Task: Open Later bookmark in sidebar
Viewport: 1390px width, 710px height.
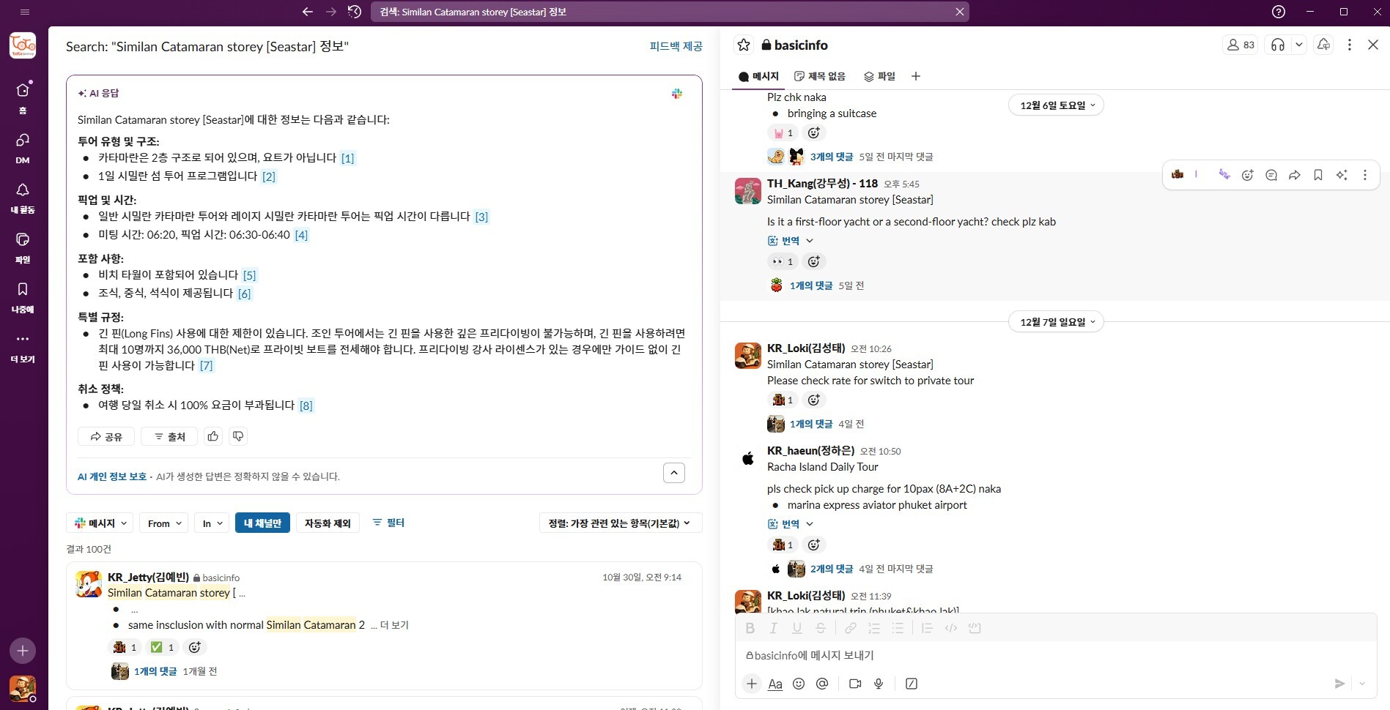Action: [23, 296]
